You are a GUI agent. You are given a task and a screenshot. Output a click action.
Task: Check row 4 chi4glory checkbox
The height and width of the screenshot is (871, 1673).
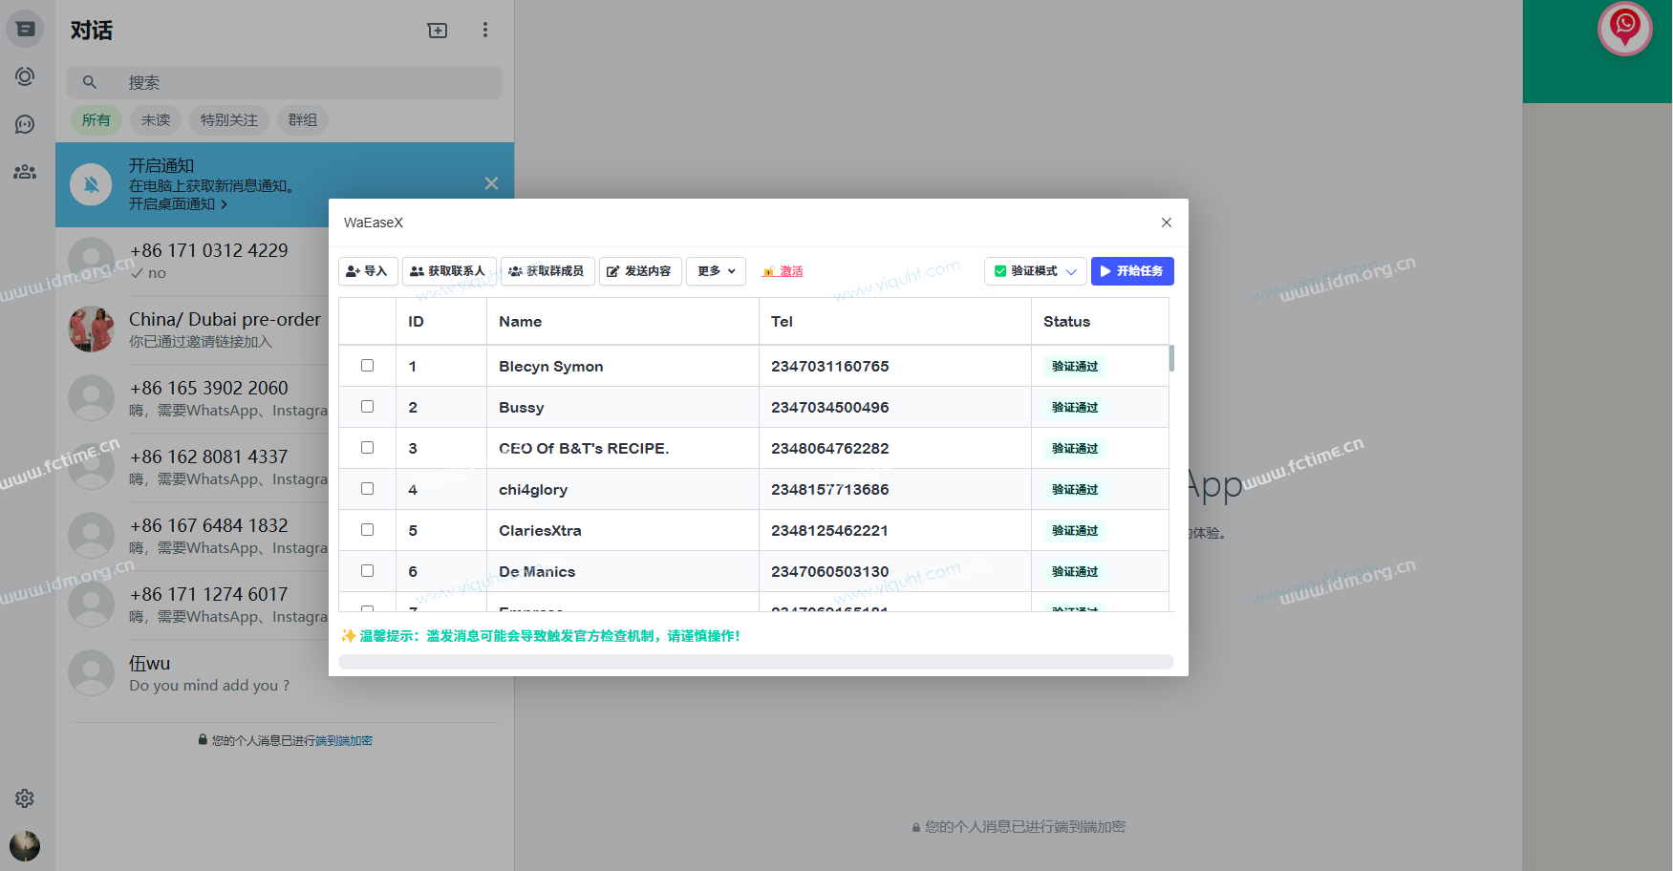(x=367, y=489)
